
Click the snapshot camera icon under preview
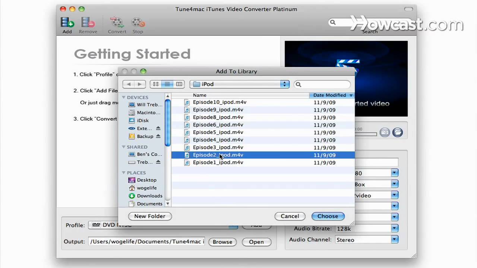[x=385, y=132]
